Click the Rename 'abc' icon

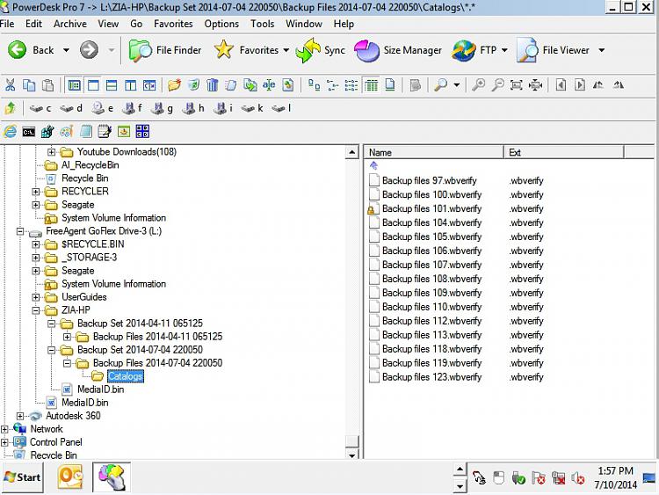(x=269, y=85)
